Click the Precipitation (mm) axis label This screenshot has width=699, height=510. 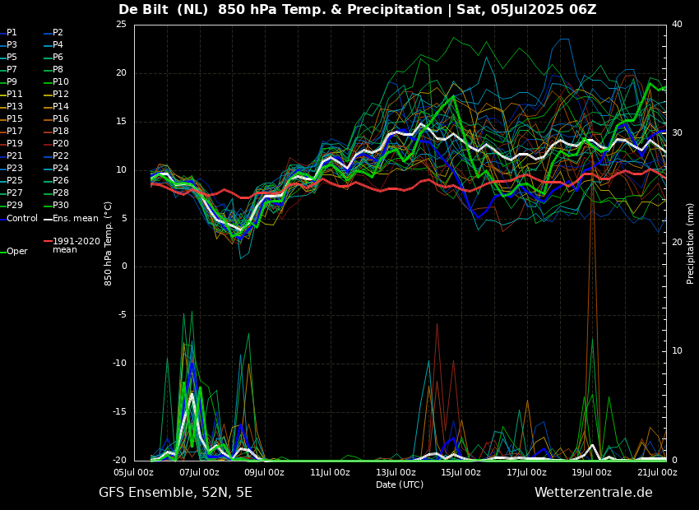pyautogui.click(x=691, y=243)
